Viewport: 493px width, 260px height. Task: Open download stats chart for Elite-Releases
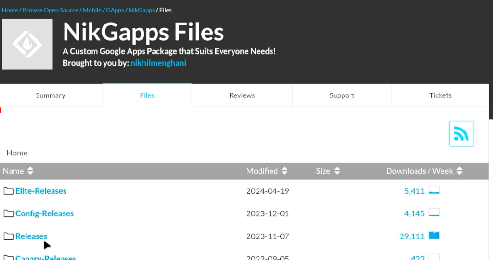coord(434,191)
